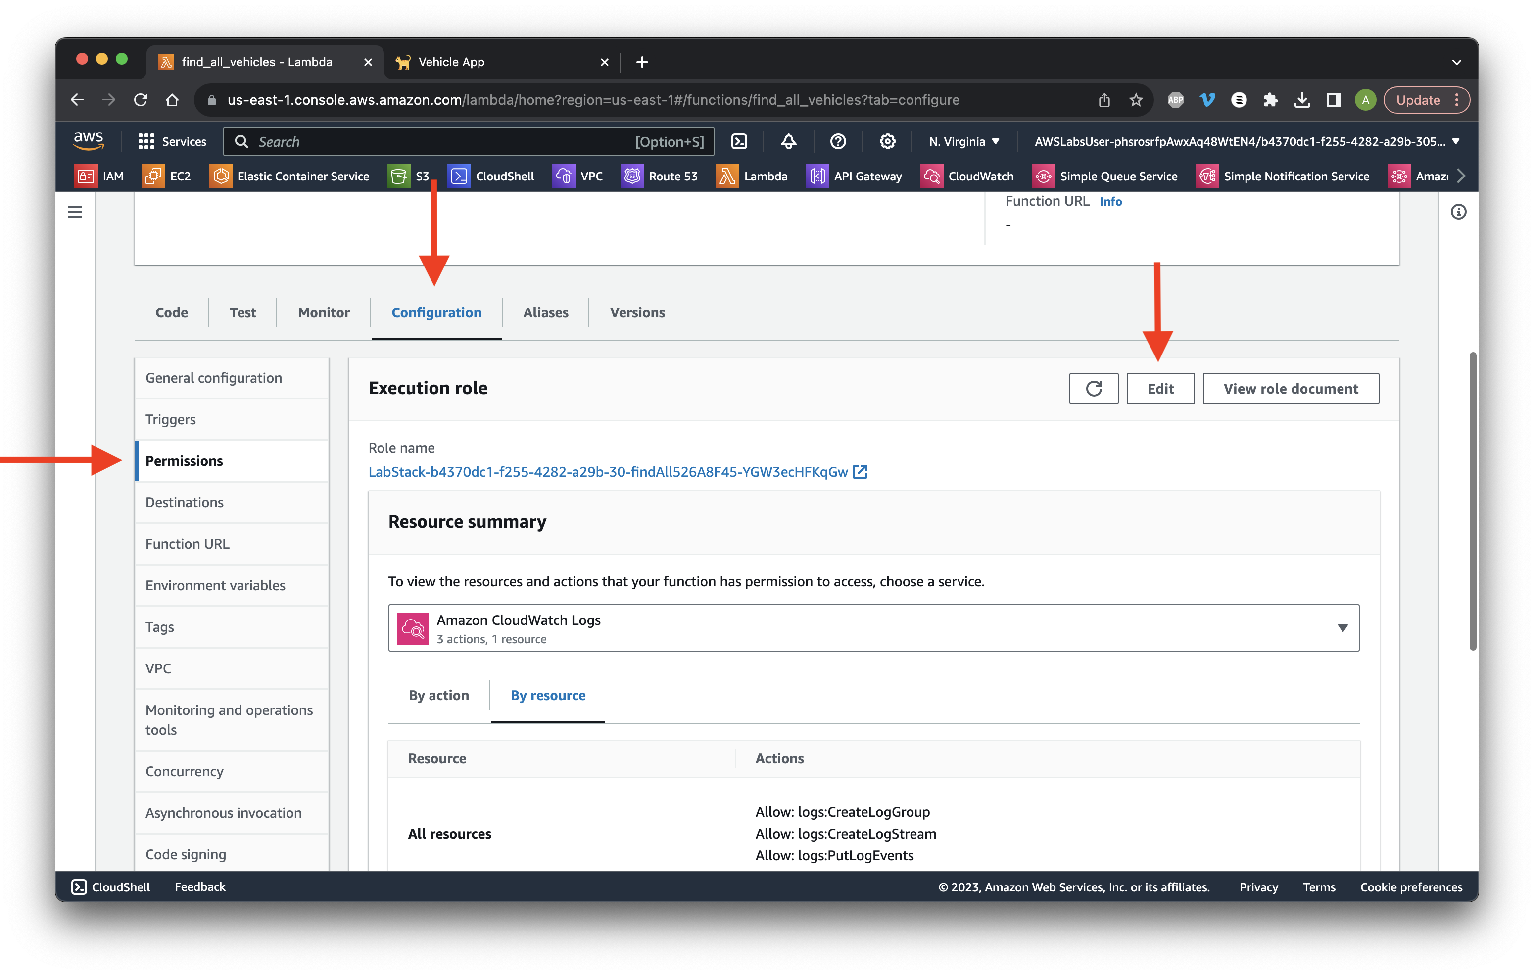
Task: Open the browser downloads icon
Action: point(1302,100)
